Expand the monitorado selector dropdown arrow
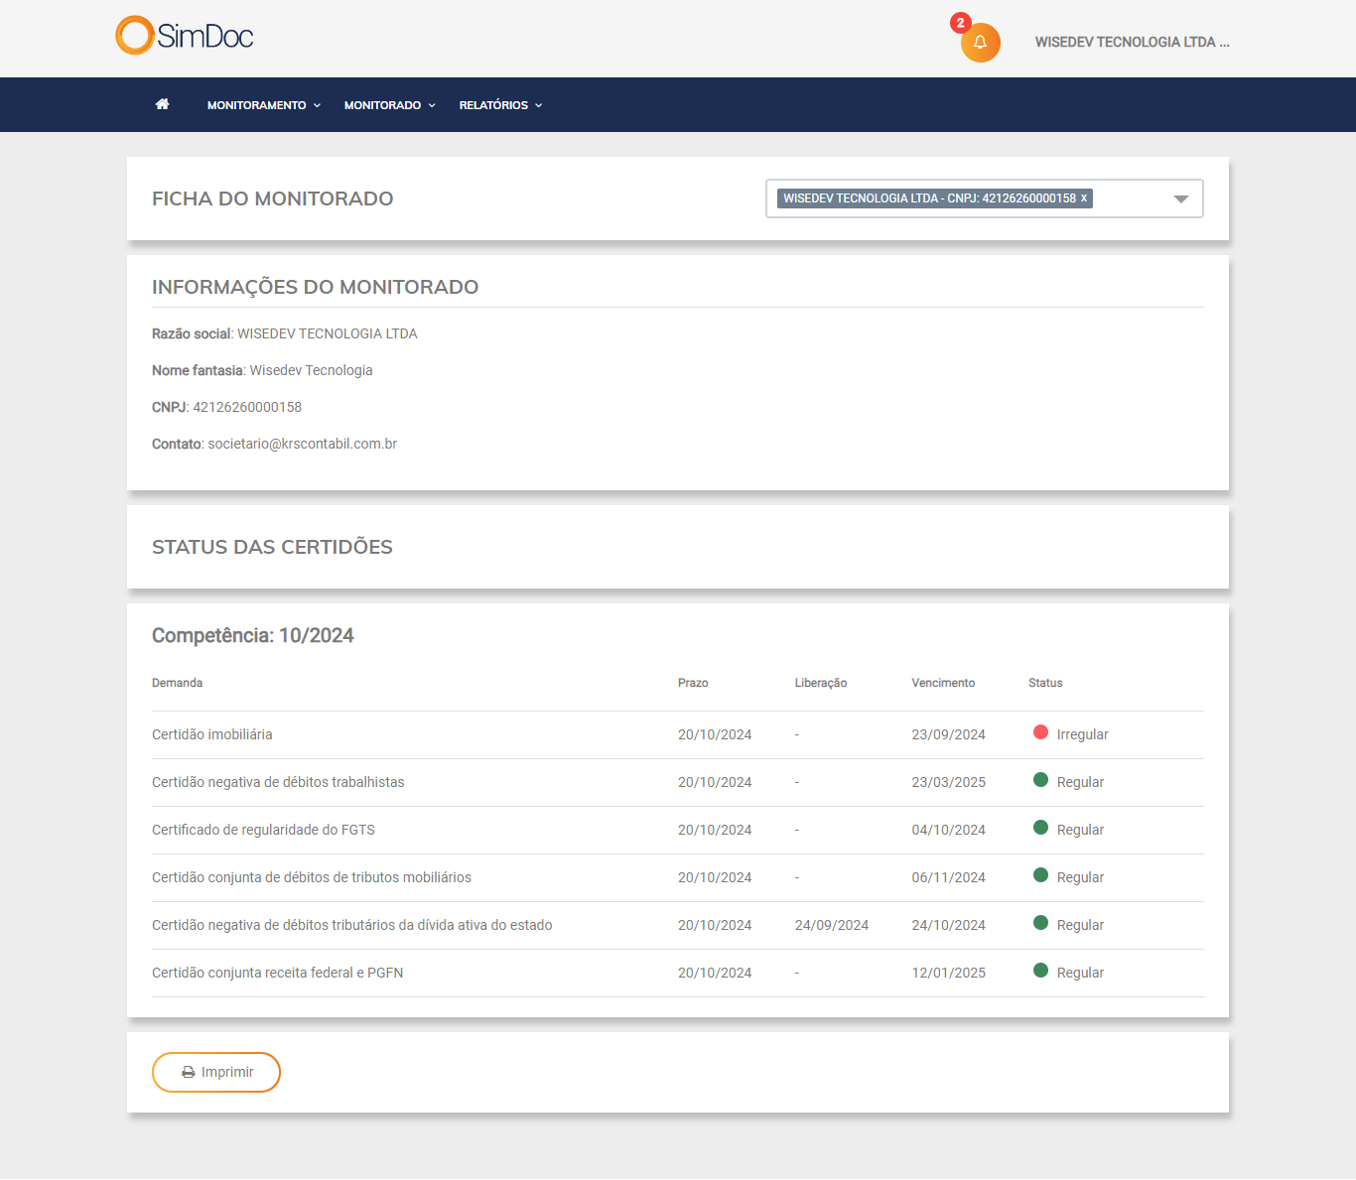 [x=1180, y=199]
